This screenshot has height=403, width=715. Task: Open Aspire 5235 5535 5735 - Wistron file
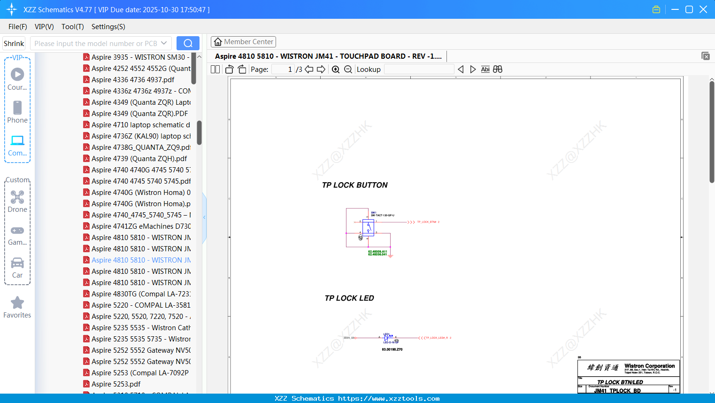point(137,339)
